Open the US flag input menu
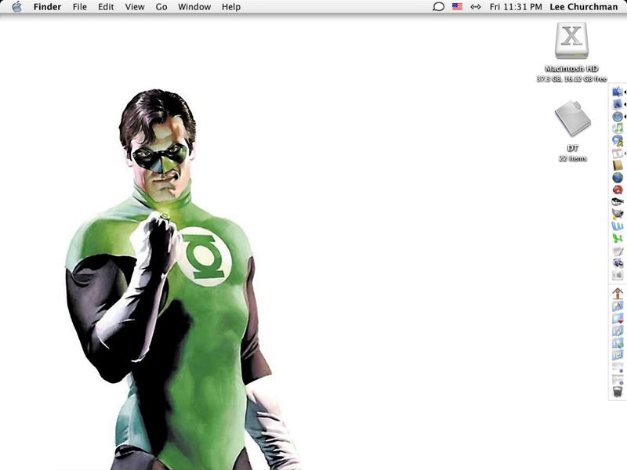Image resolution: width=627 pixels, height=470 pixels. 457,7
